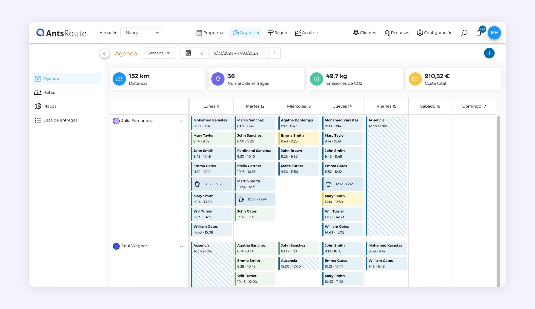Open options menu for Julia Fernandez row
This screenshot has width=535, height=309.
[182, 121]
